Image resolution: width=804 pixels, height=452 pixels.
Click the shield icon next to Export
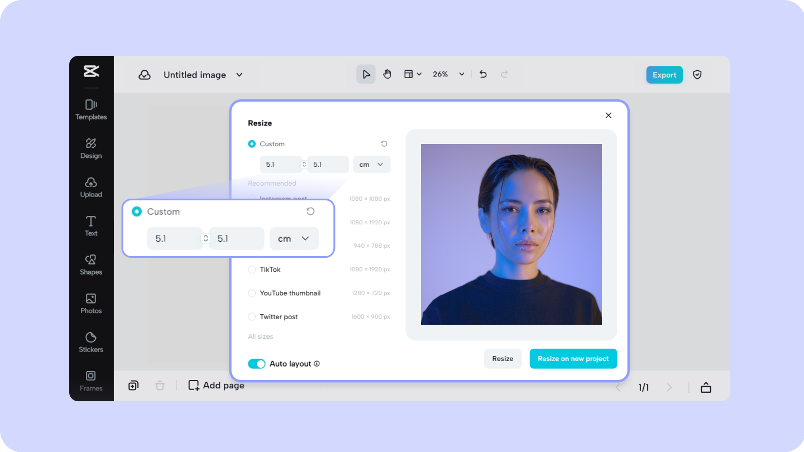point(697,75)
